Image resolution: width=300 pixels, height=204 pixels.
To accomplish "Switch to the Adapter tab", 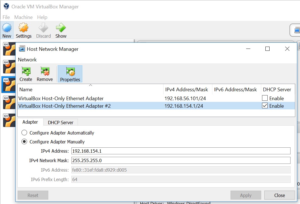I will click(x=30, y=122).
